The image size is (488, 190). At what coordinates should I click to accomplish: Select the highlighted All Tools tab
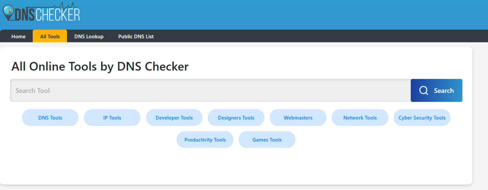50,37
